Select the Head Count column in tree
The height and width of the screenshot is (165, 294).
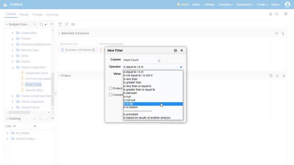33,84
